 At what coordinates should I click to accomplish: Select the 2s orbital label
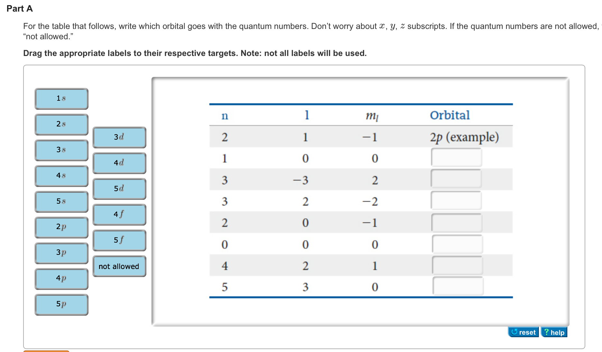point(61,125)
